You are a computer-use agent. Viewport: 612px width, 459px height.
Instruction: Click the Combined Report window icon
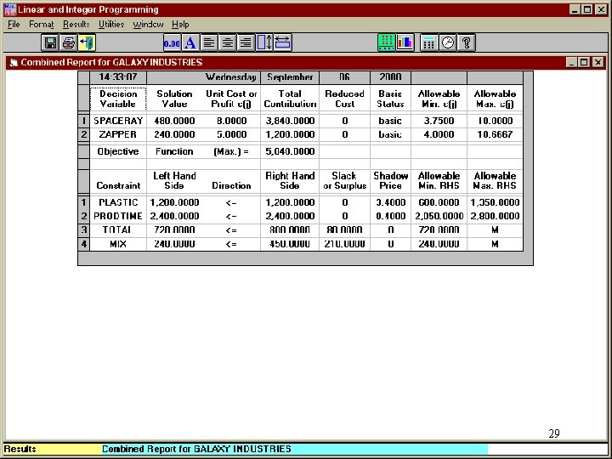tap(14, 62)
